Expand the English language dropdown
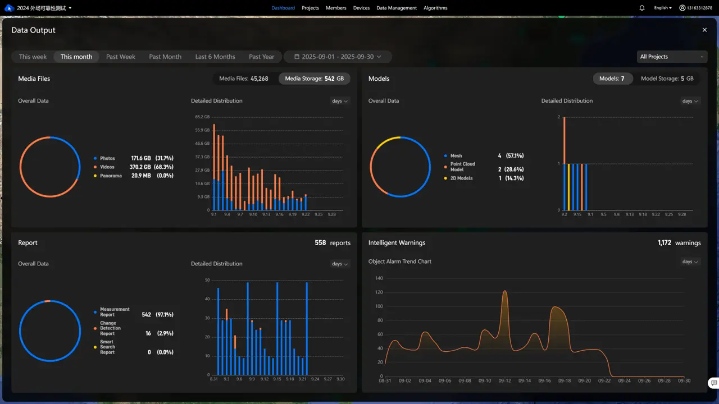 click(x=663, y=8)
